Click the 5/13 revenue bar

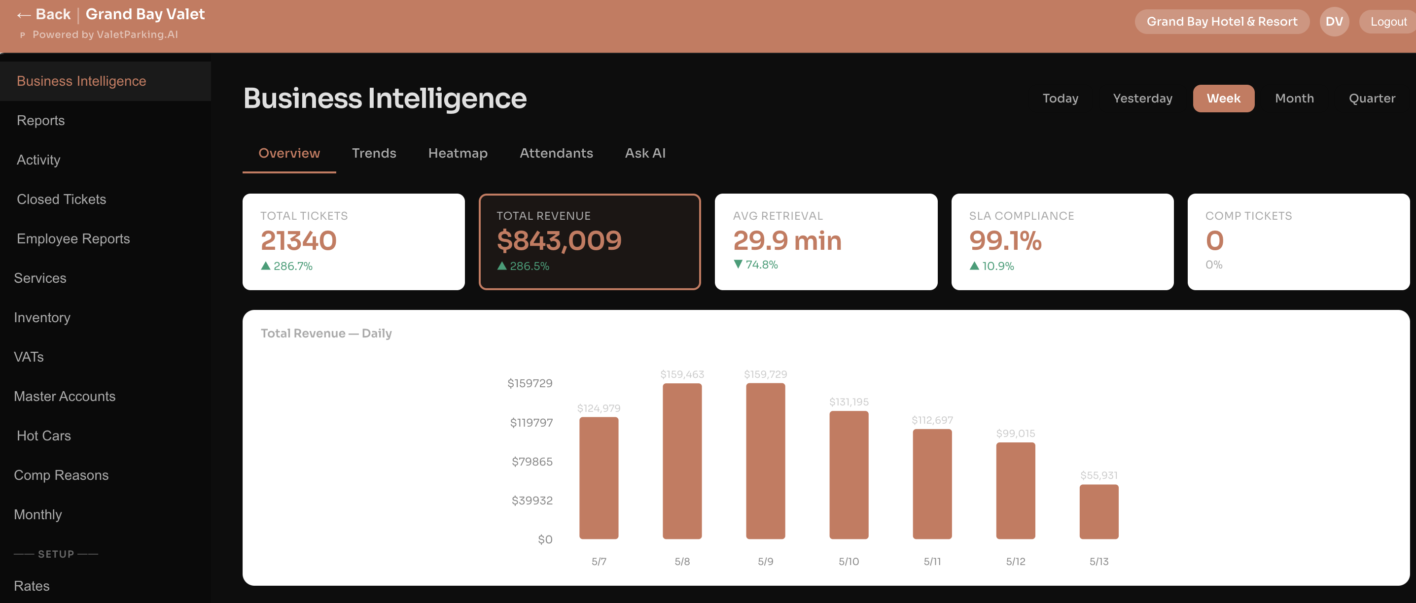pos(1099,512)
